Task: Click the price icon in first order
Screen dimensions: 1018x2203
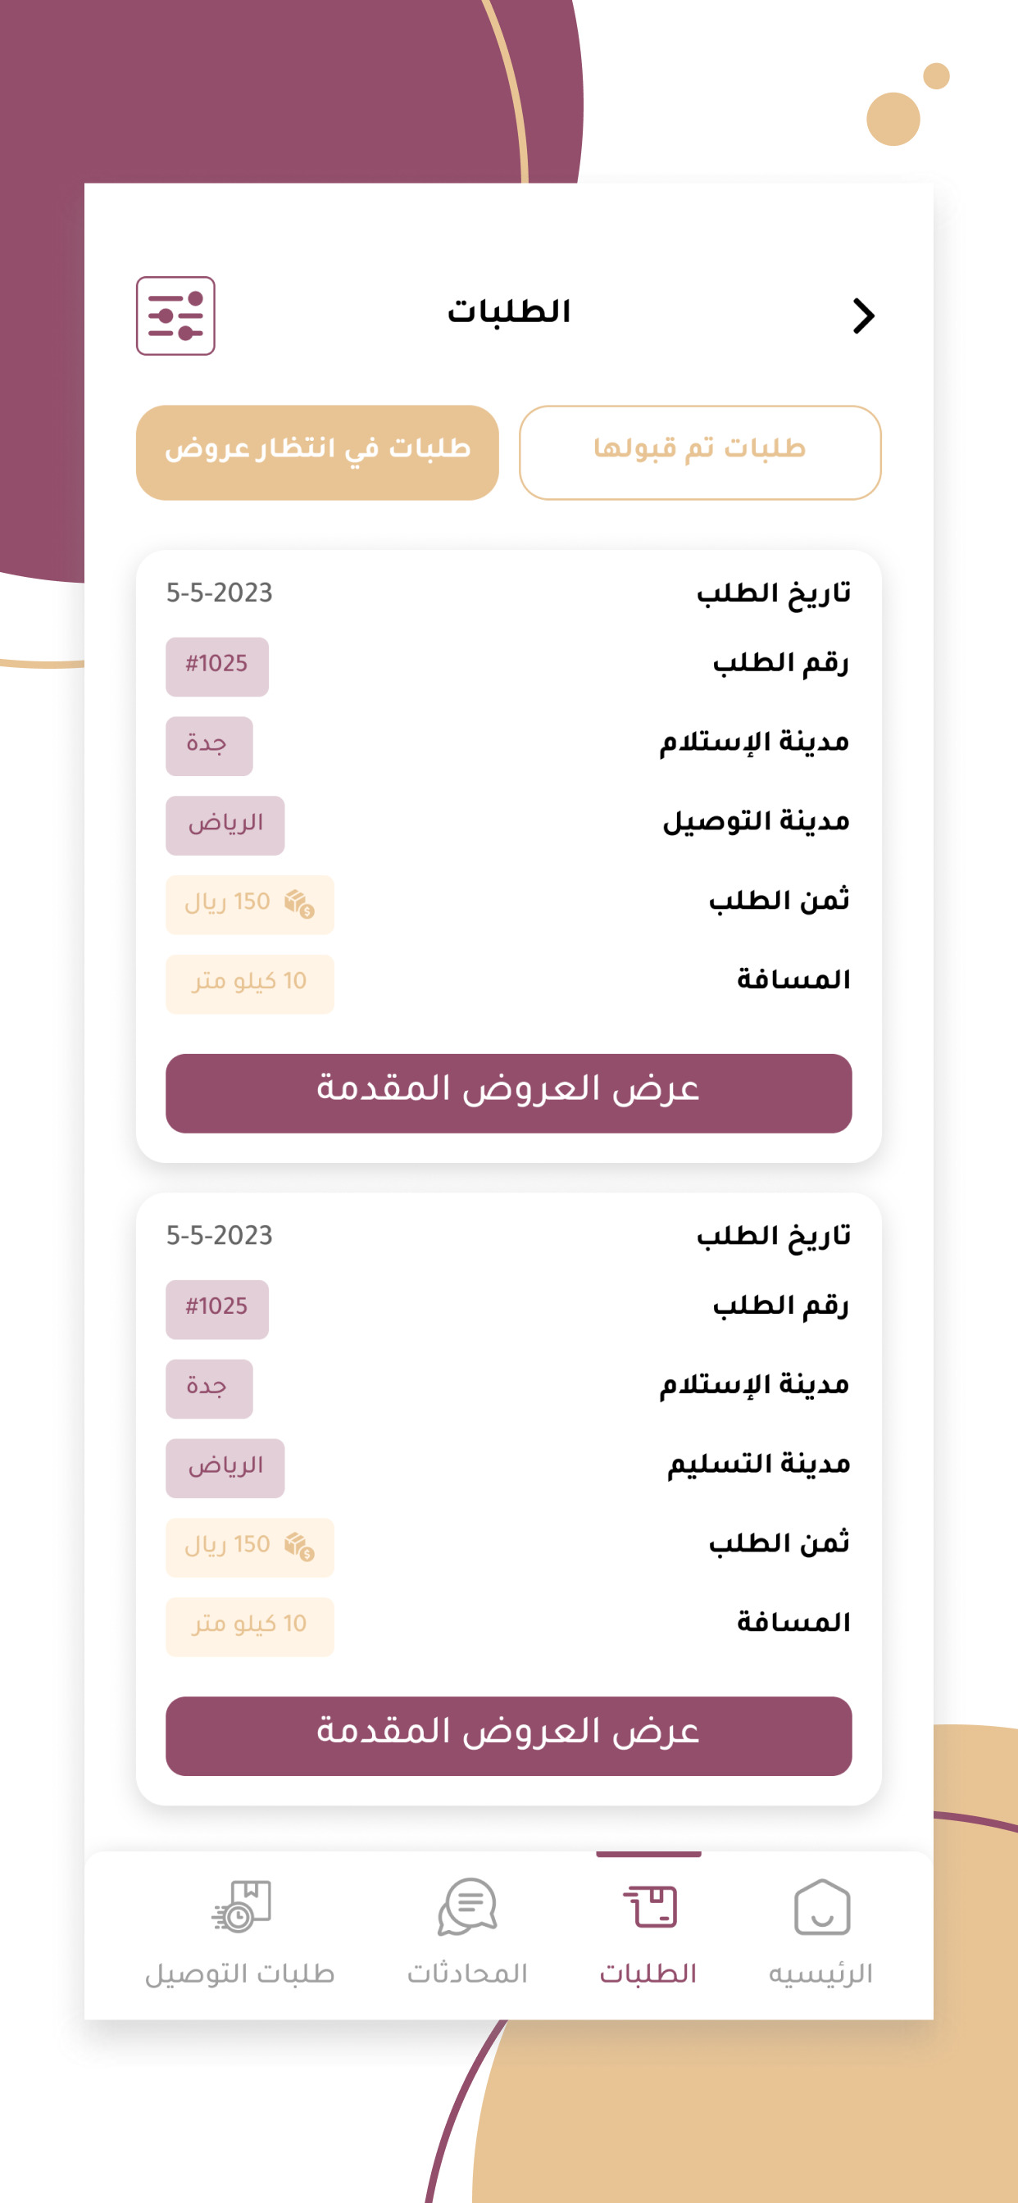Action: point(299,903)
